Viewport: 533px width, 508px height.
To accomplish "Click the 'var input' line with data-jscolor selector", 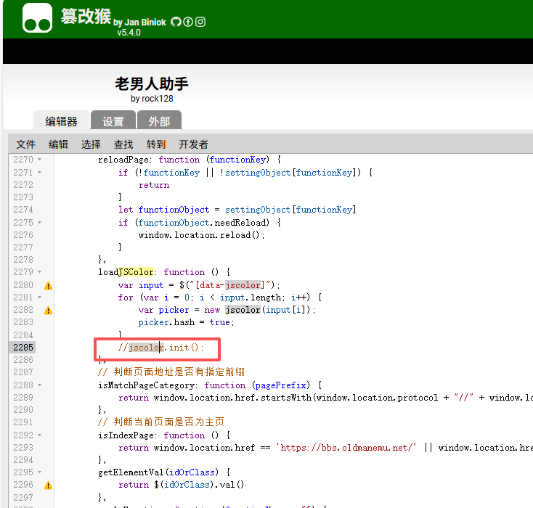I will (x=199, y=285).
